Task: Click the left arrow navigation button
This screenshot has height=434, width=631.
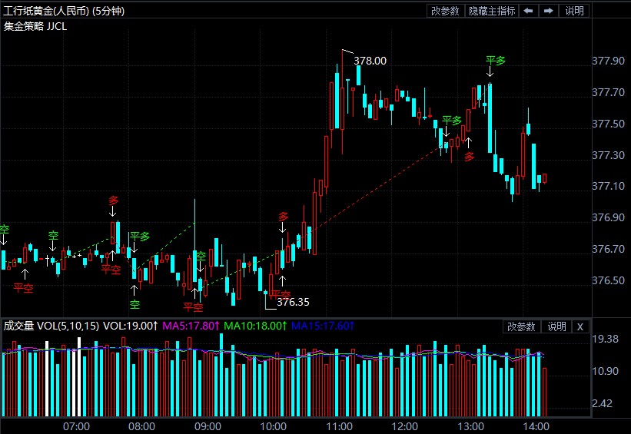Action: pos(529,11)
